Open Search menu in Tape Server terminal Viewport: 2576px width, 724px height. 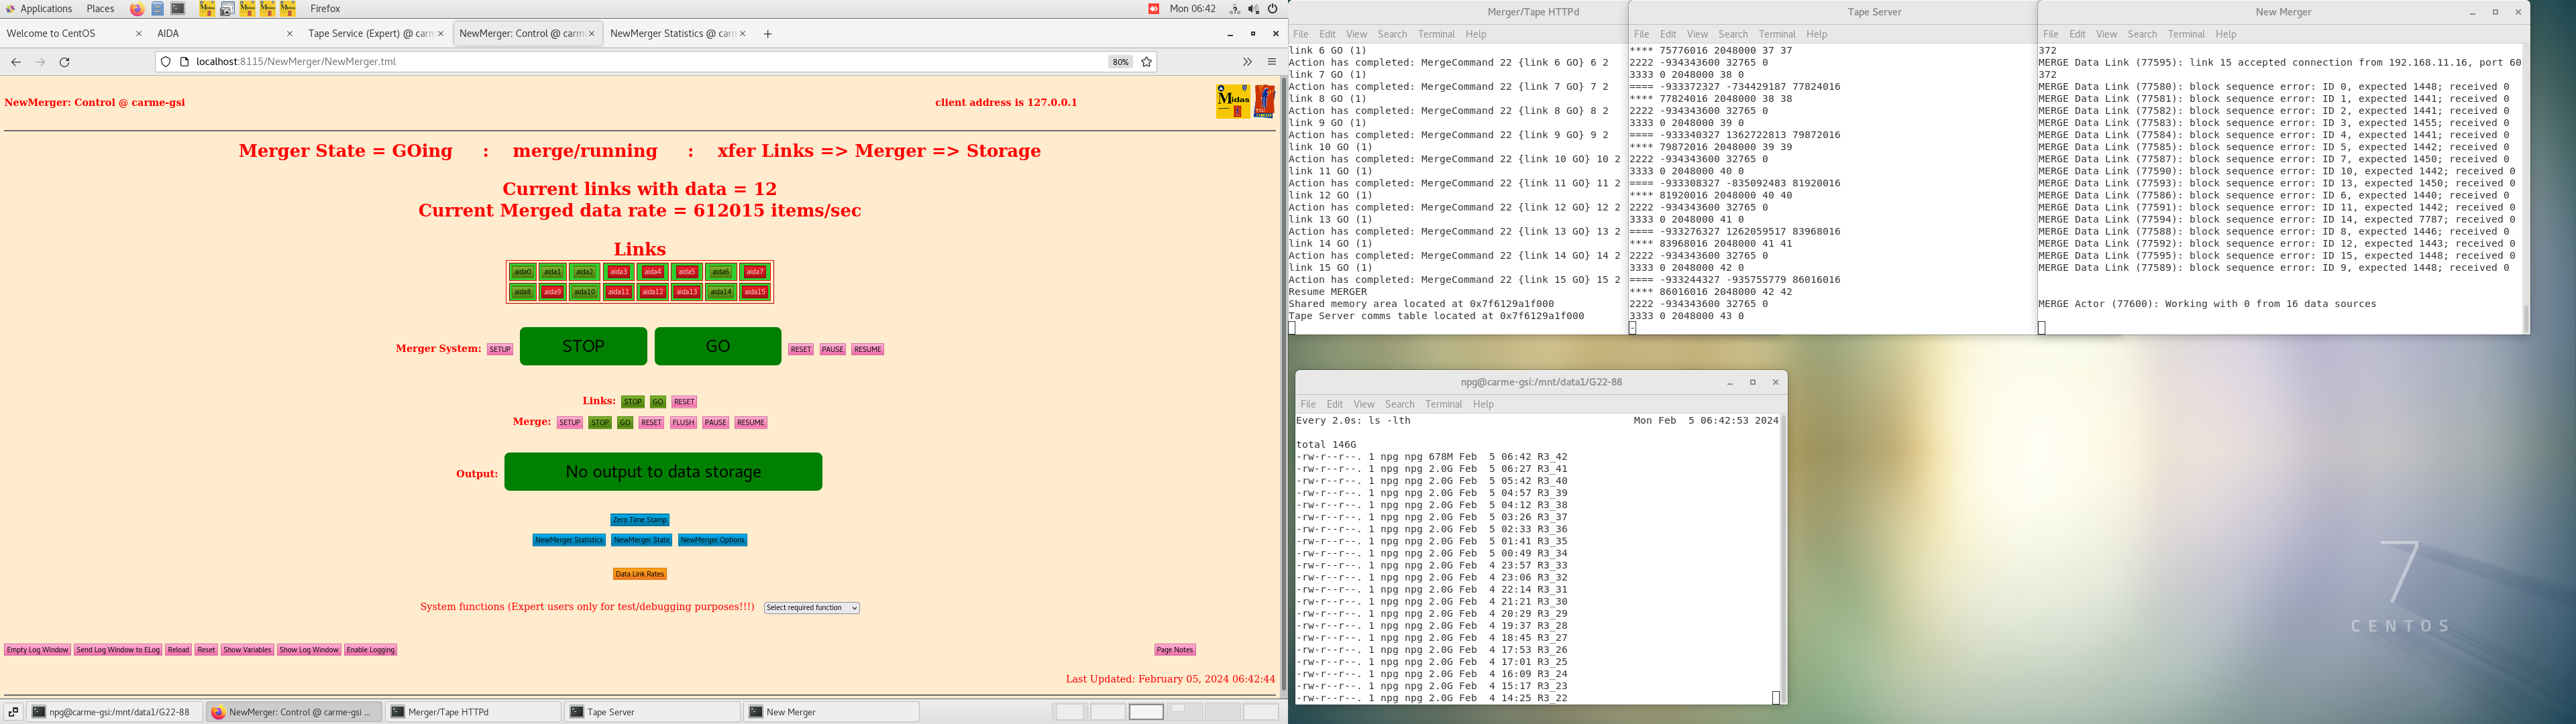(1733, 34)
